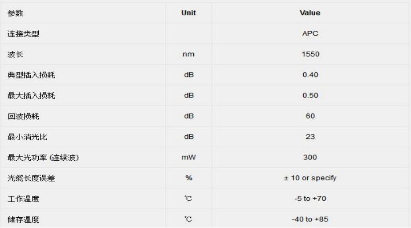Click the -40 to +85 storage value
This screenshot has width=411, height=228.
310,219
